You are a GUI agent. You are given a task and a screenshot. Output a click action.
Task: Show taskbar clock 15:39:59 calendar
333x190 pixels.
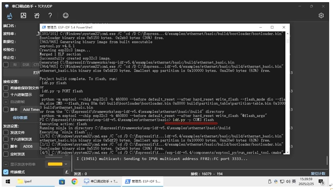point(306,181)
